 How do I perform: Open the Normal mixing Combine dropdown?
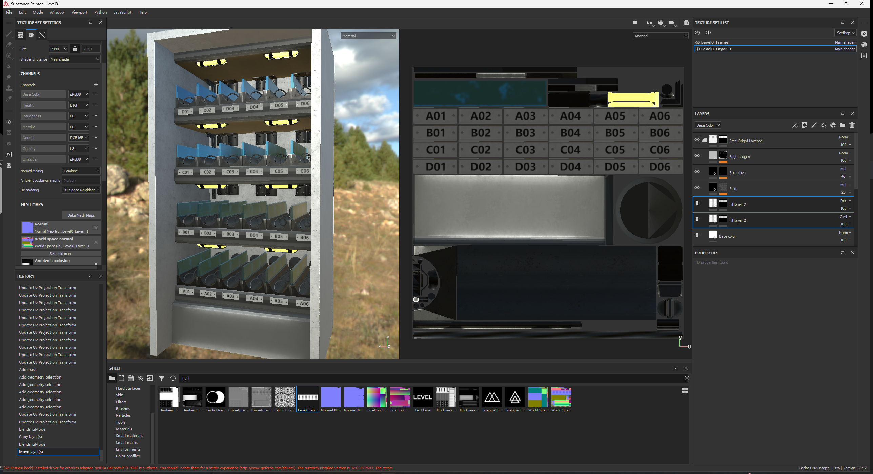[81, 171]
